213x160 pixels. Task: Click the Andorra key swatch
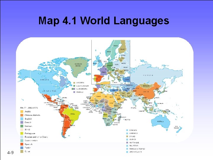(x=74, y=83)
